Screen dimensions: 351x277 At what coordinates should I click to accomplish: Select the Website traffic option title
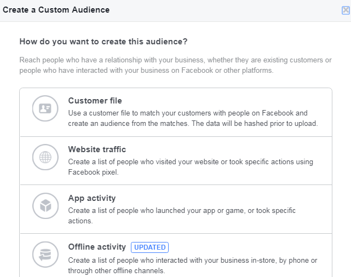(x=97, y=149)
